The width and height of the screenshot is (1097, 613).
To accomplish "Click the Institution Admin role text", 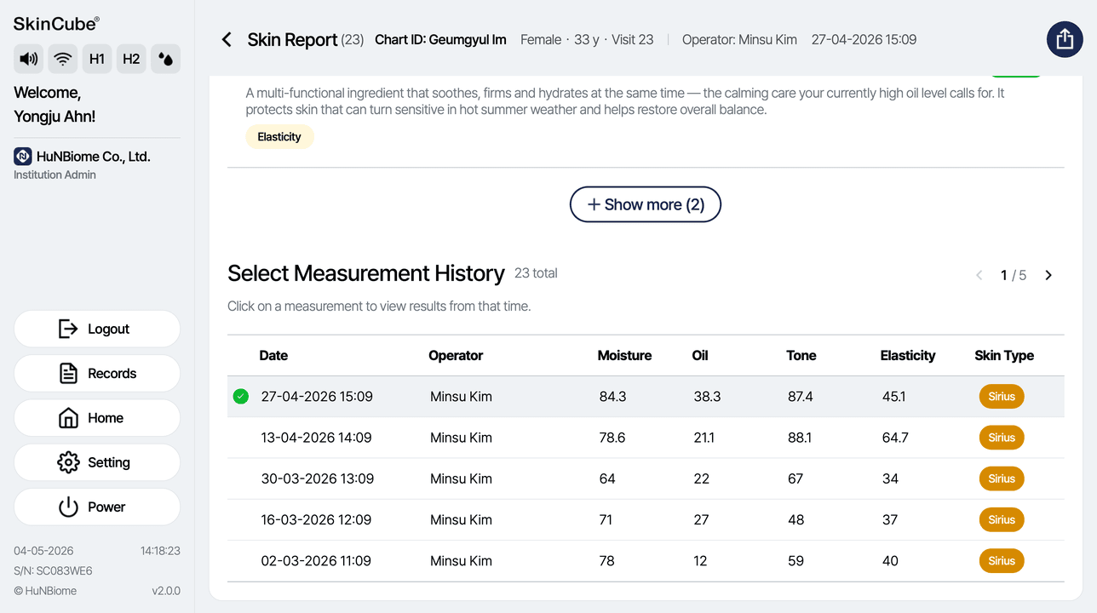I will pos(55,175).
